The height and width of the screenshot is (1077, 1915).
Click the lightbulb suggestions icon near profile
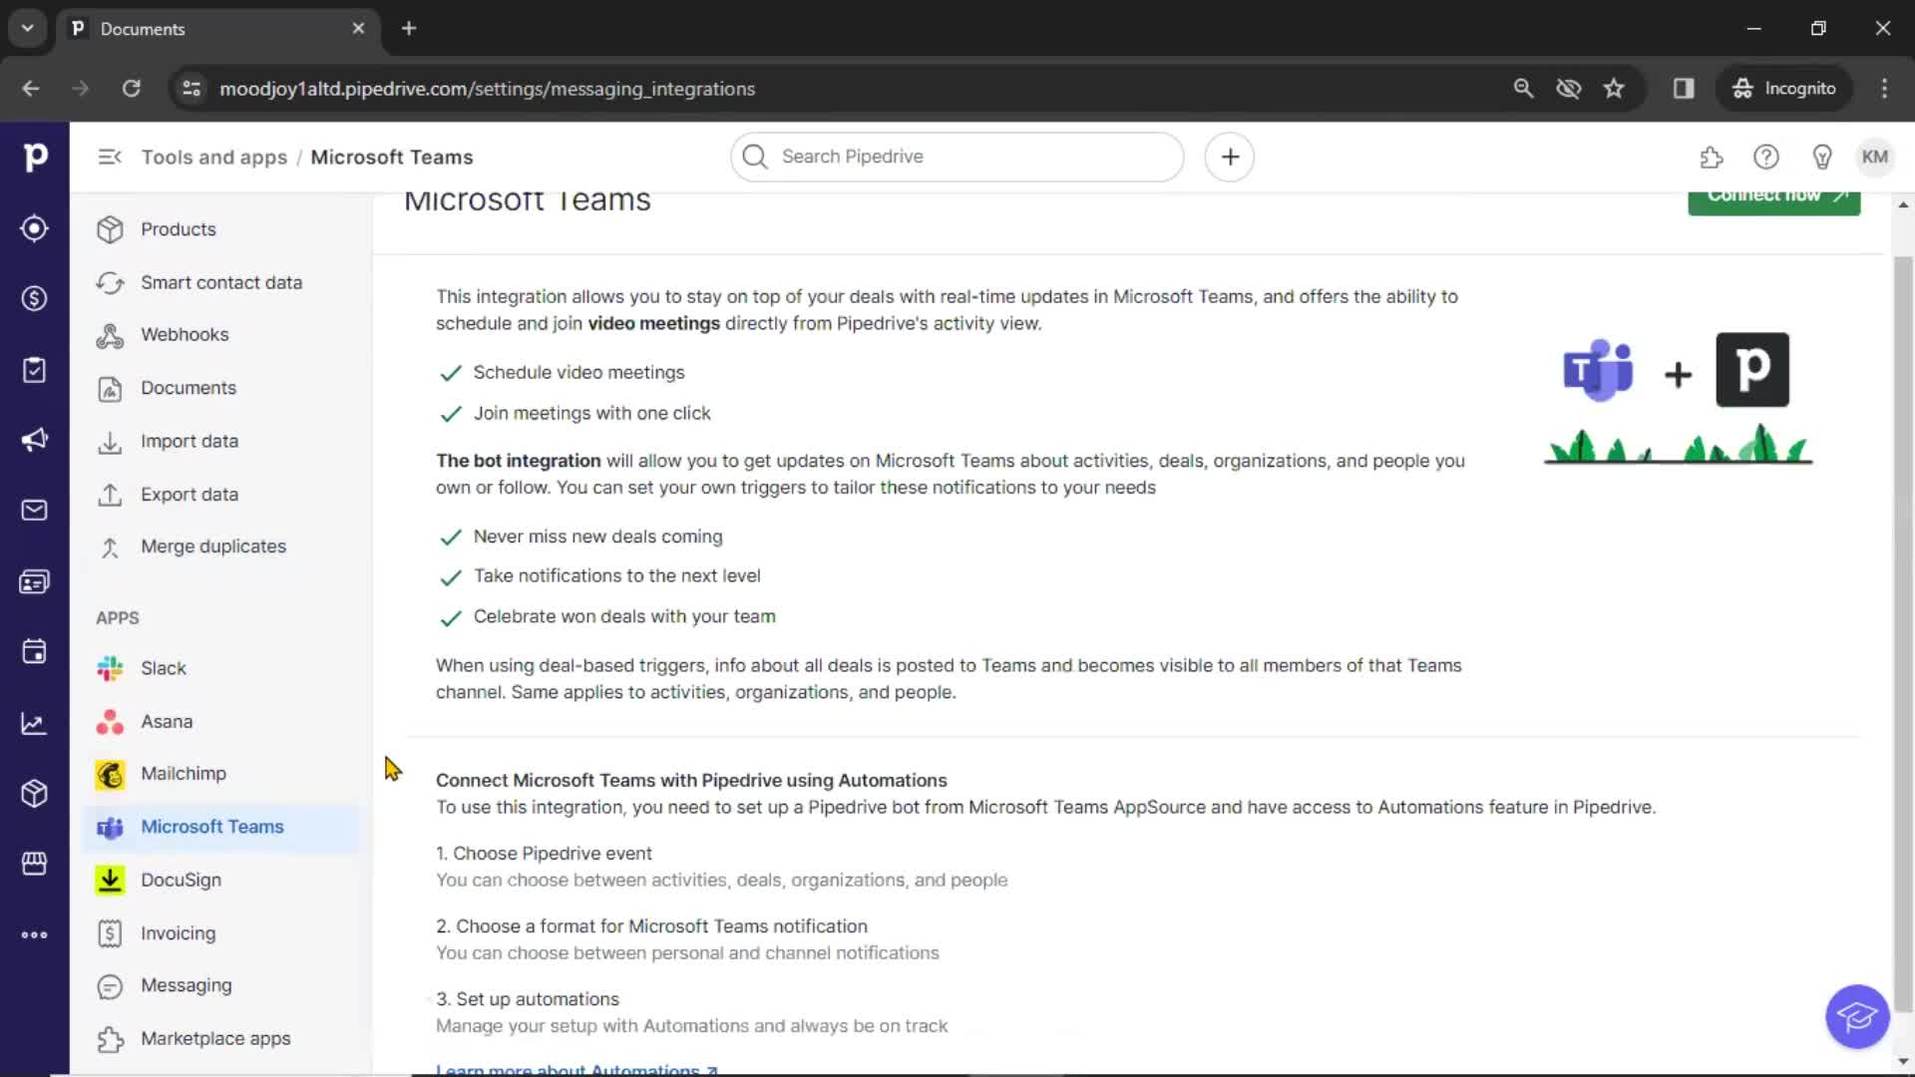click(x=1822, y=157)
